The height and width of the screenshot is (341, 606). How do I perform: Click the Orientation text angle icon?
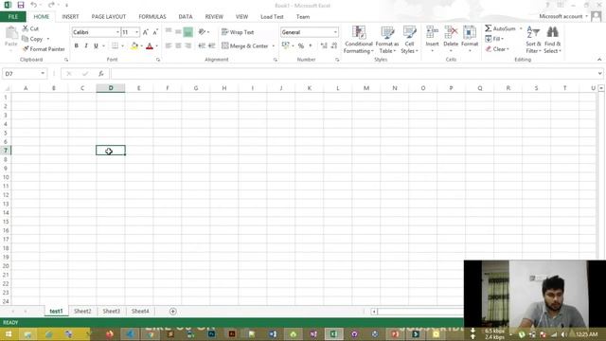(202, 31)
